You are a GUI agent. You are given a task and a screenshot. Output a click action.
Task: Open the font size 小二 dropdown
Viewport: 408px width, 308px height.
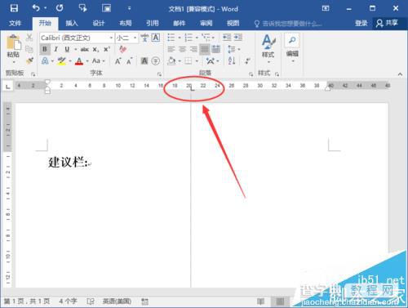[x=135, y=38]
